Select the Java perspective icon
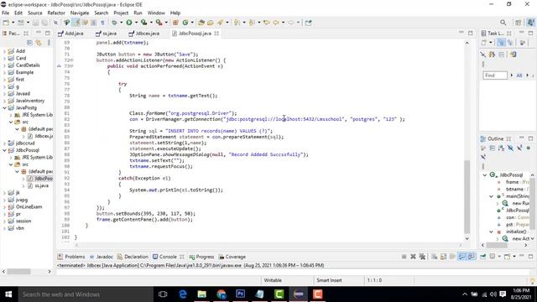Viewport: 537px width, 302px height. tap(530, 23)
